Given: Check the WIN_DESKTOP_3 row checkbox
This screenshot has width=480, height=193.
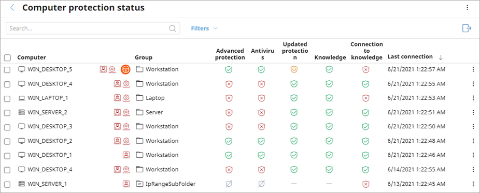Looking at the screenshot, I should tap(7, 127).
